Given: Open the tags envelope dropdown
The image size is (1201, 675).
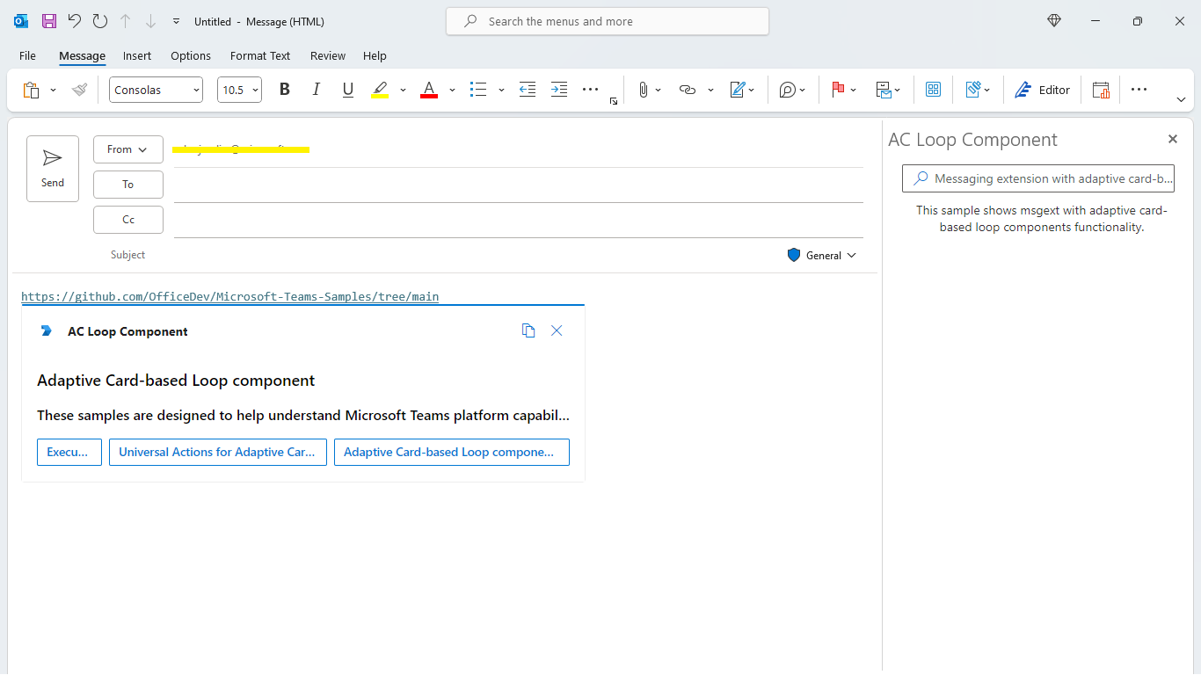Looking at the screenshot, I should coord(888,90).
